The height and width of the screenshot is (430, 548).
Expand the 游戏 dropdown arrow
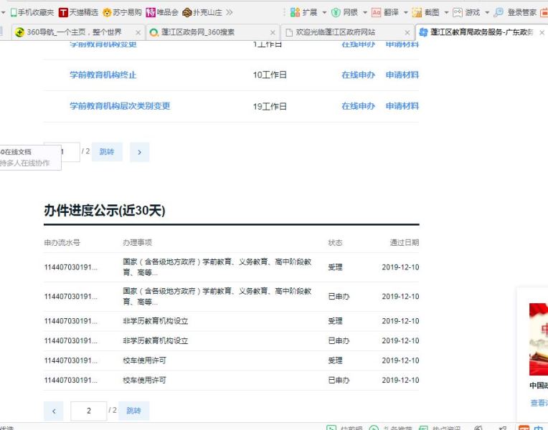pyautogui.click(x=487, y=13)
